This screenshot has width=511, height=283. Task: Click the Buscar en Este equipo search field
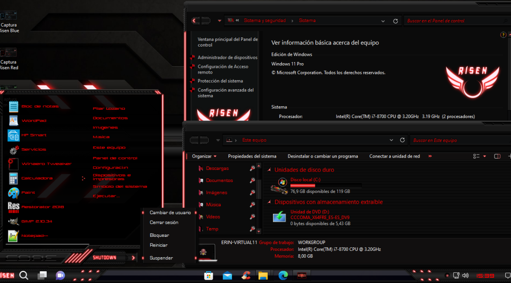tap(459, 140)
